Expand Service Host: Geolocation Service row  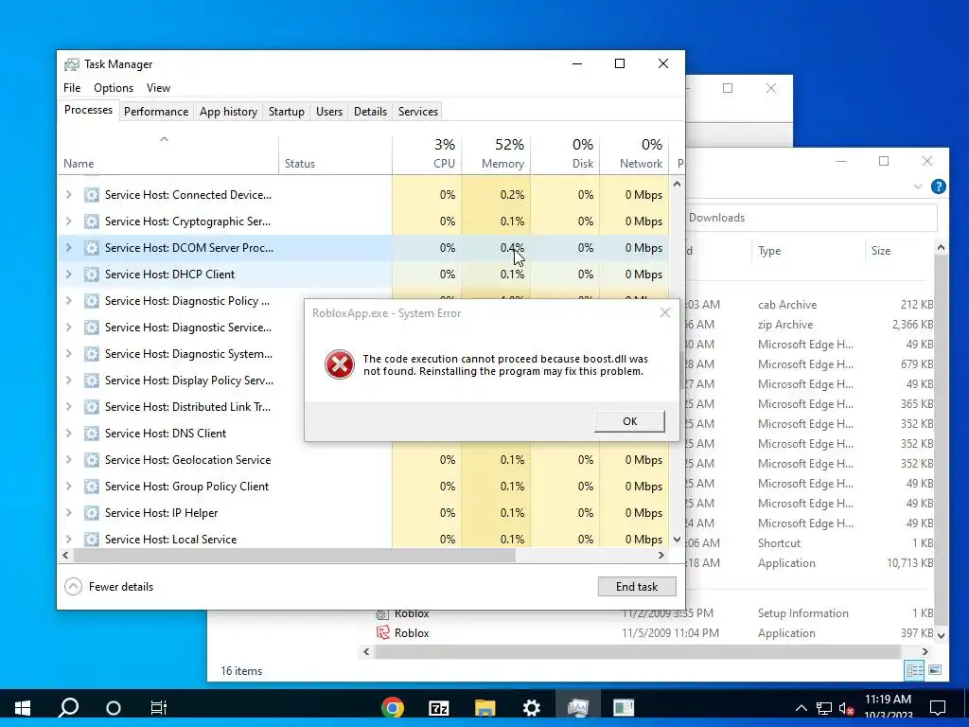coord(68,460)
